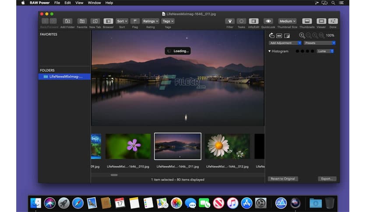This screenshot has width=366, height=212.
Task: Click the zoom in magnifier icon
Action: pos(302,35)
